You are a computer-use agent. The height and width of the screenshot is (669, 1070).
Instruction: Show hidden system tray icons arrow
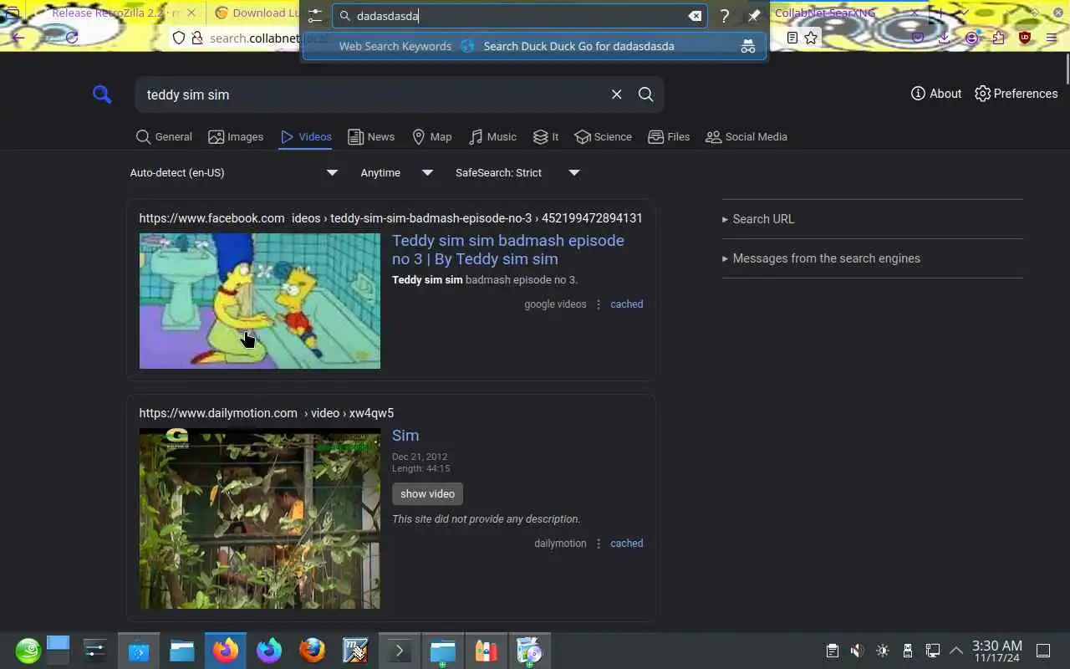pyautogui.click(x=956, y=651)
